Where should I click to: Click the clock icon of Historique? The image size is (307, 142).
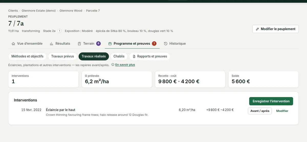166,44
